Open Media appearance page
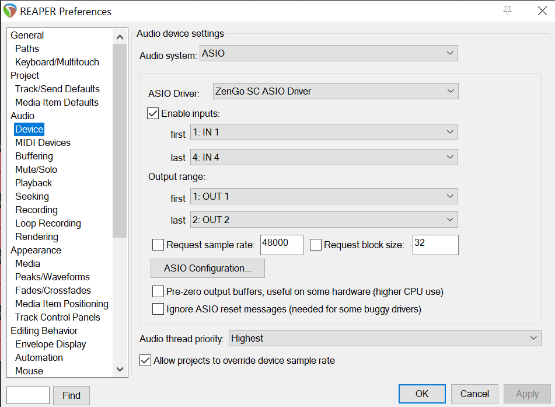The width and height of the screenshot is (555, 407). [x=27, y=263]
